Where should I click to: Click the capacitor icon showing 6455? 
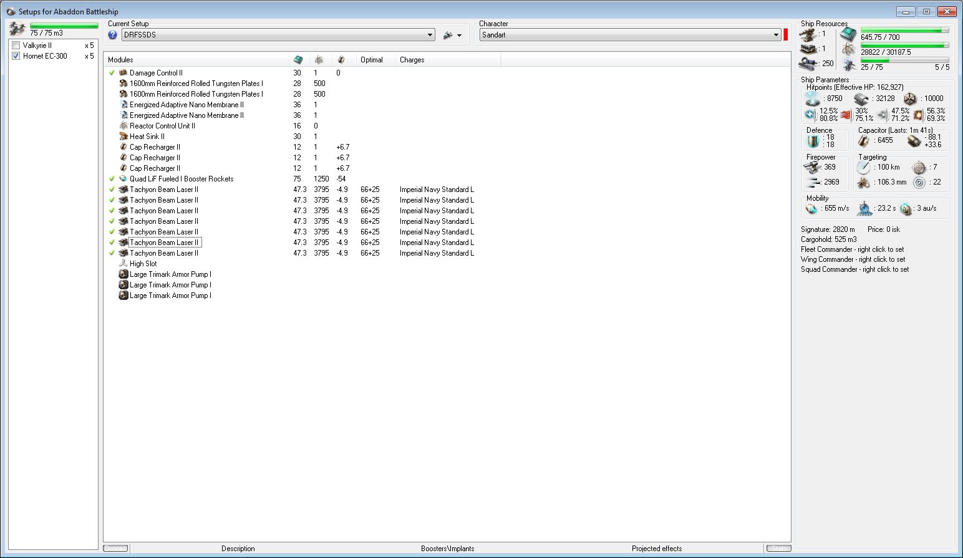tap(864, 141)
